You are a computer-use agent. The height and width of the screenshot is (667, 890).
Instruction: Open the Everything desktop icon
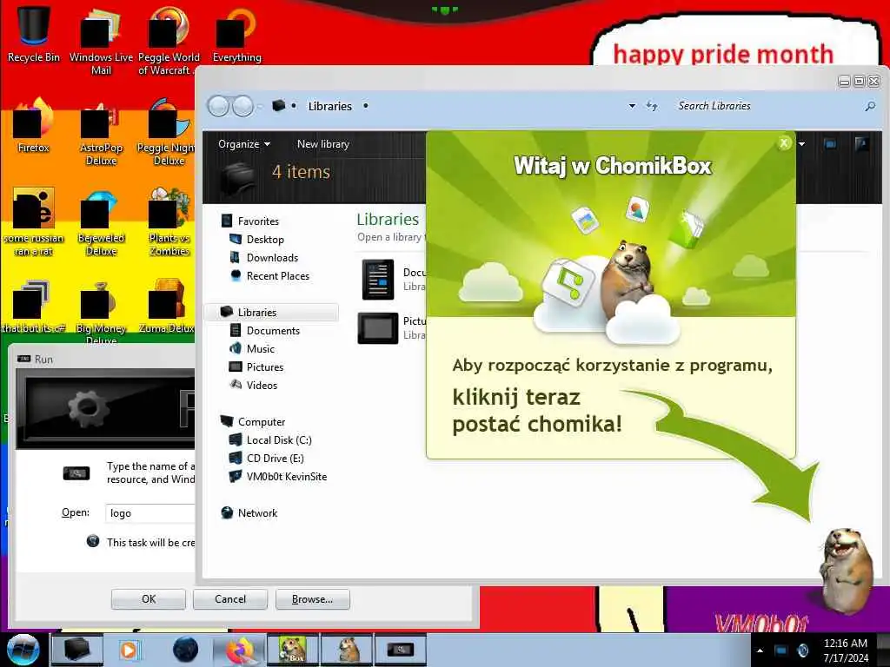click(236, 33)
